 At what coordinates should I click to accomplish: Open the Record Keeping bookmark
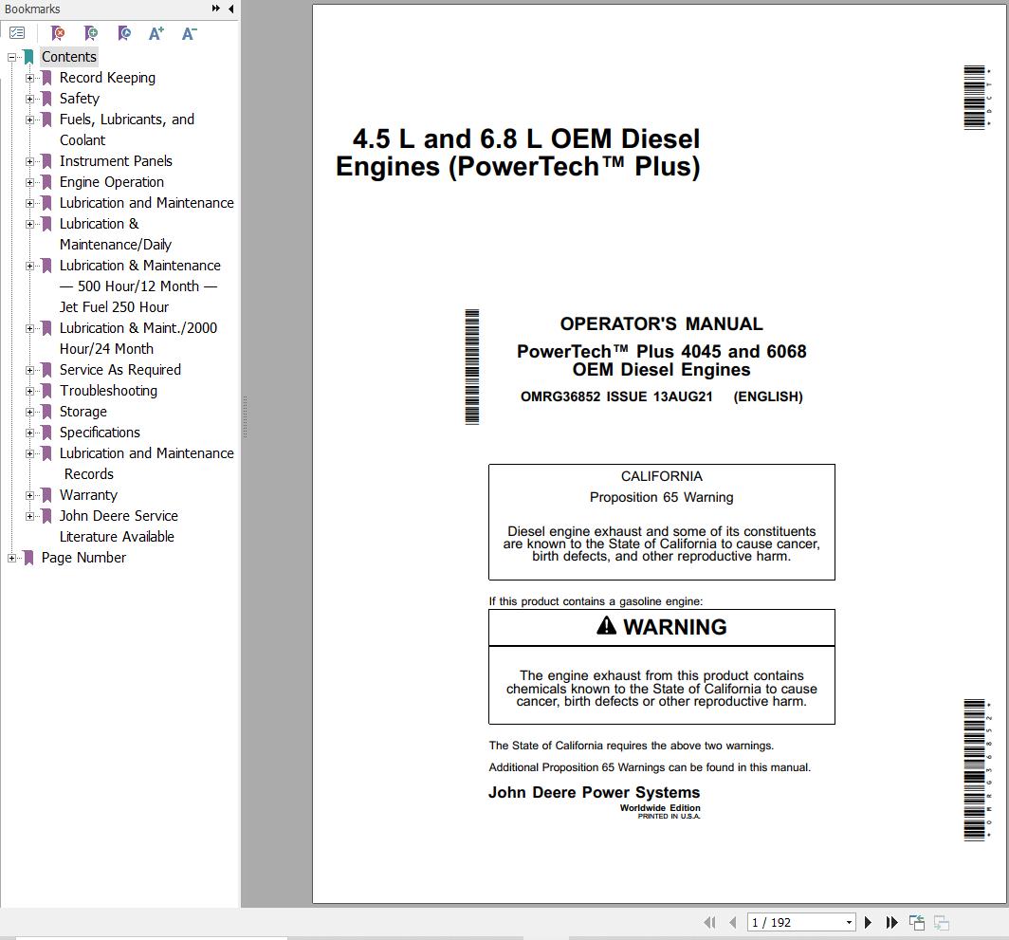[x=107, y=78]
